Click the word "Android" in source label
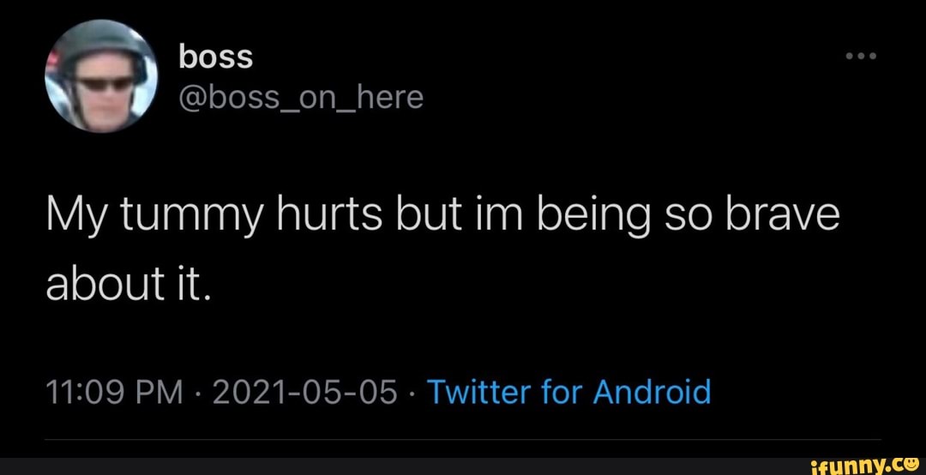The image size is (926, 475). (x=652, y=393)
